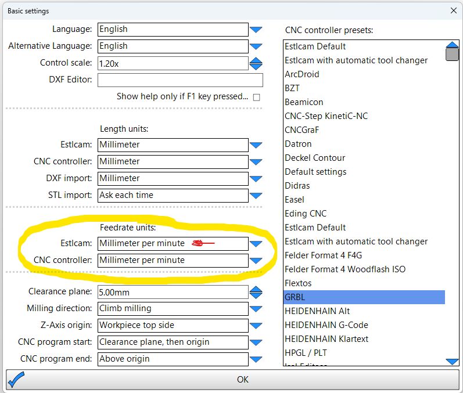Close the Basic settings dialog
Viewport: 463px width, 393px height.
coord(453,10)
